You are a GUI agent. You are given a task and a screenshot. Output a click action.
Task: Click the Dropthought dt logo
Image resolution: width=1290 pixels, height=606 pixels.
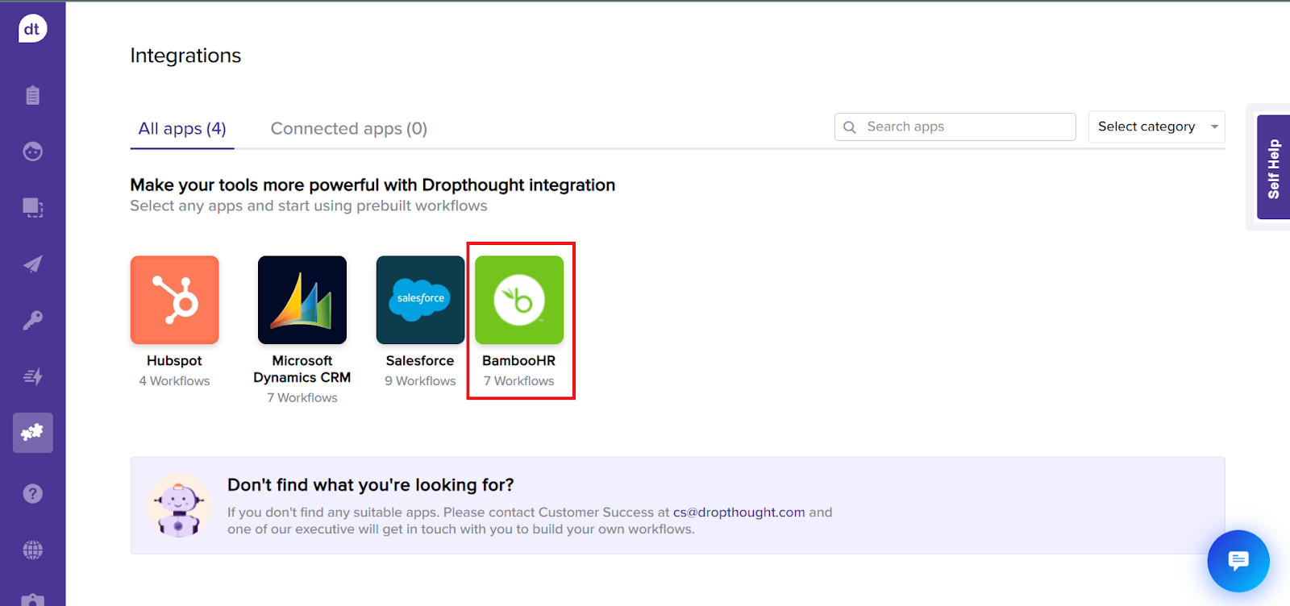tap(32, 29)
